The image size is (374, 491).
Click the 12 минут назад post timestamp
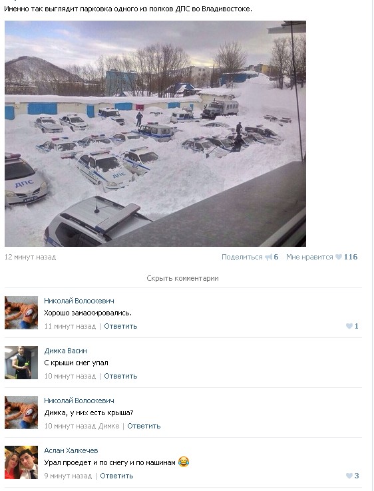pos(30,257)
